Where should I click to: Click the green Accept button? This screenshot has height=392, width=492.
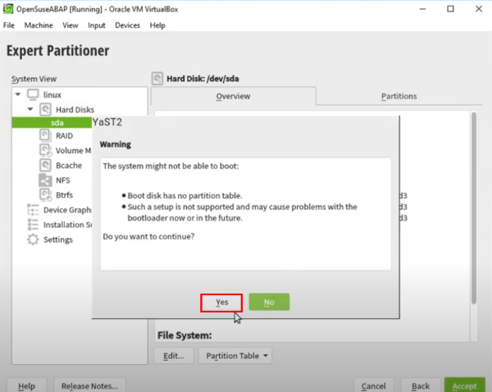(464, 385)
